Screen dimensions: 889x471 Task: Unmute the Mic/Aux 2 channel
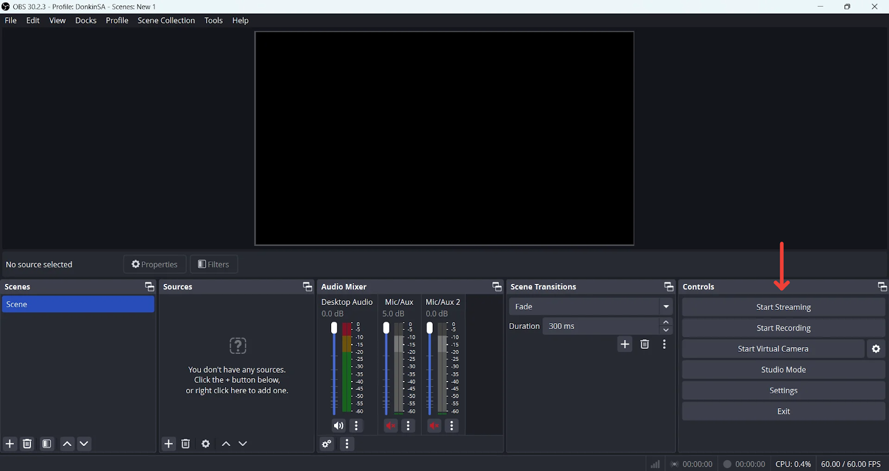coord(434,426)
